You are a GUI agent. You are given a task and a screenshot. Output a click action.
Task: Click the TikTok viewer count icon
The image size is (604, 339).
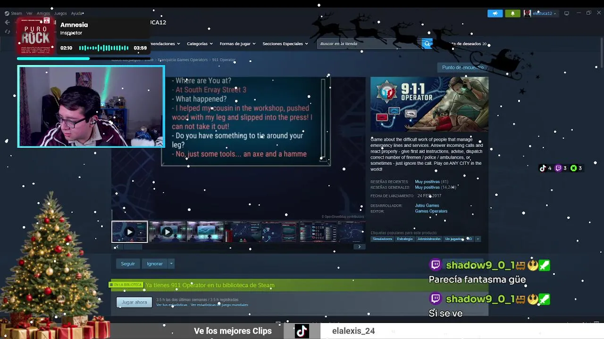[x=543, y=168]
